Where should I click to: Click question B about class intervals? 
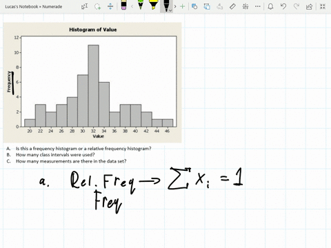point(50,155)
